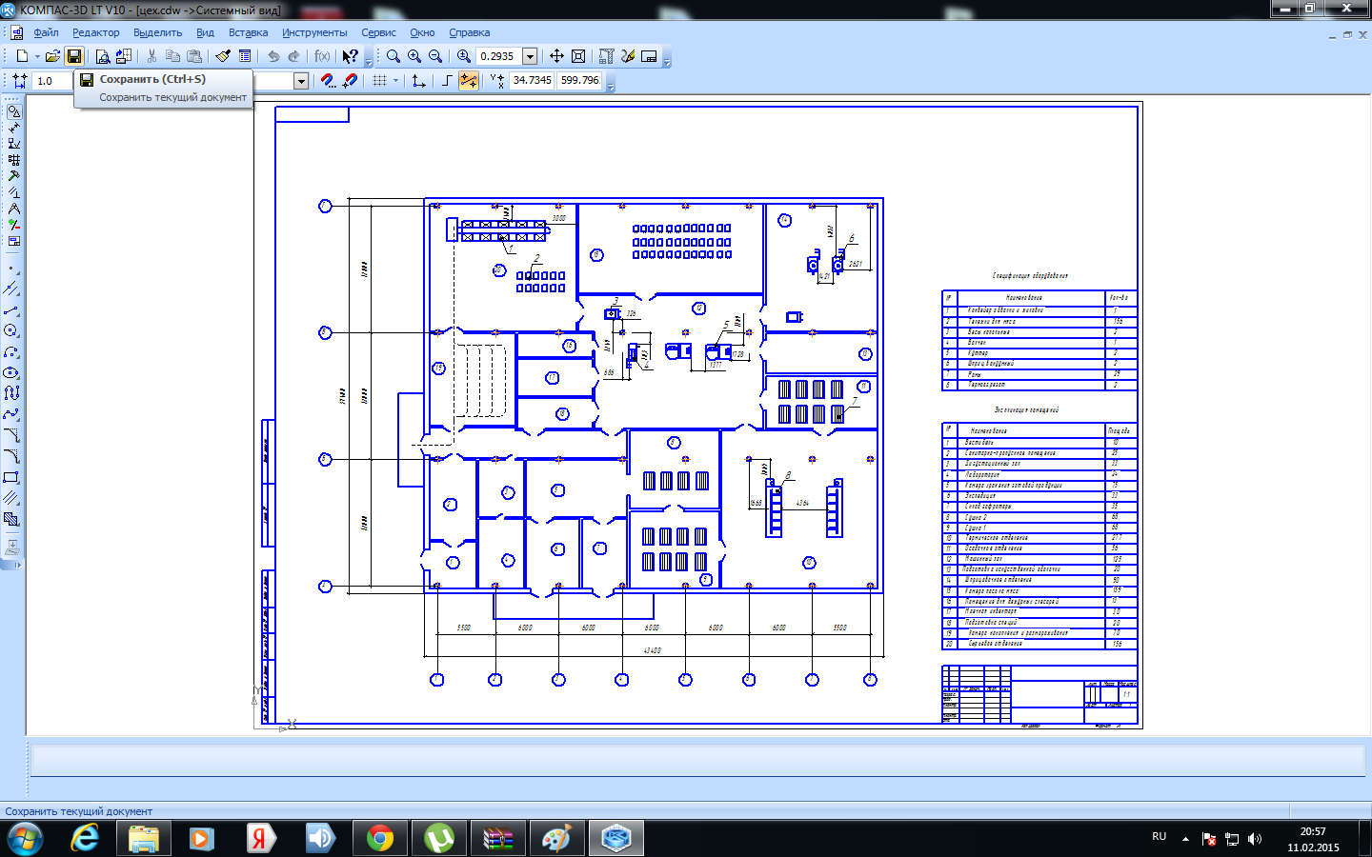The width and height of the screenshot is (1372, 857).
Task: Select the Ellipse tool in left toolbar
Action: pyautogui.click(x=11, y=372)
